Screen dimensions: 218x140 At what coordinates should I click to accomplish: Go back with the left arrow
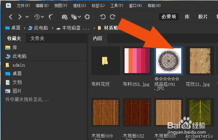coord(11,17)
